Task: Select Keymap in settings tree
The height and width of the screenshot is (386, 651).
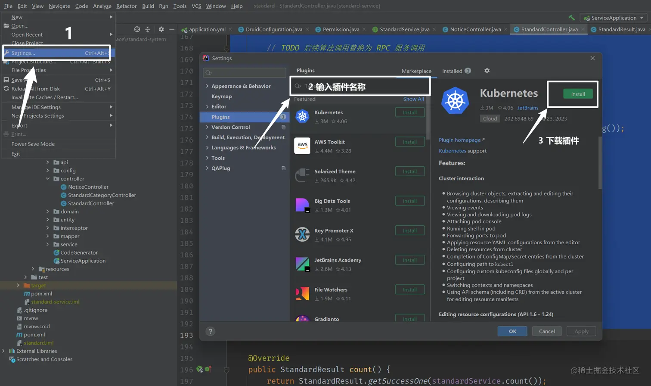Action: pyautogui.click(x=221, y=96)
